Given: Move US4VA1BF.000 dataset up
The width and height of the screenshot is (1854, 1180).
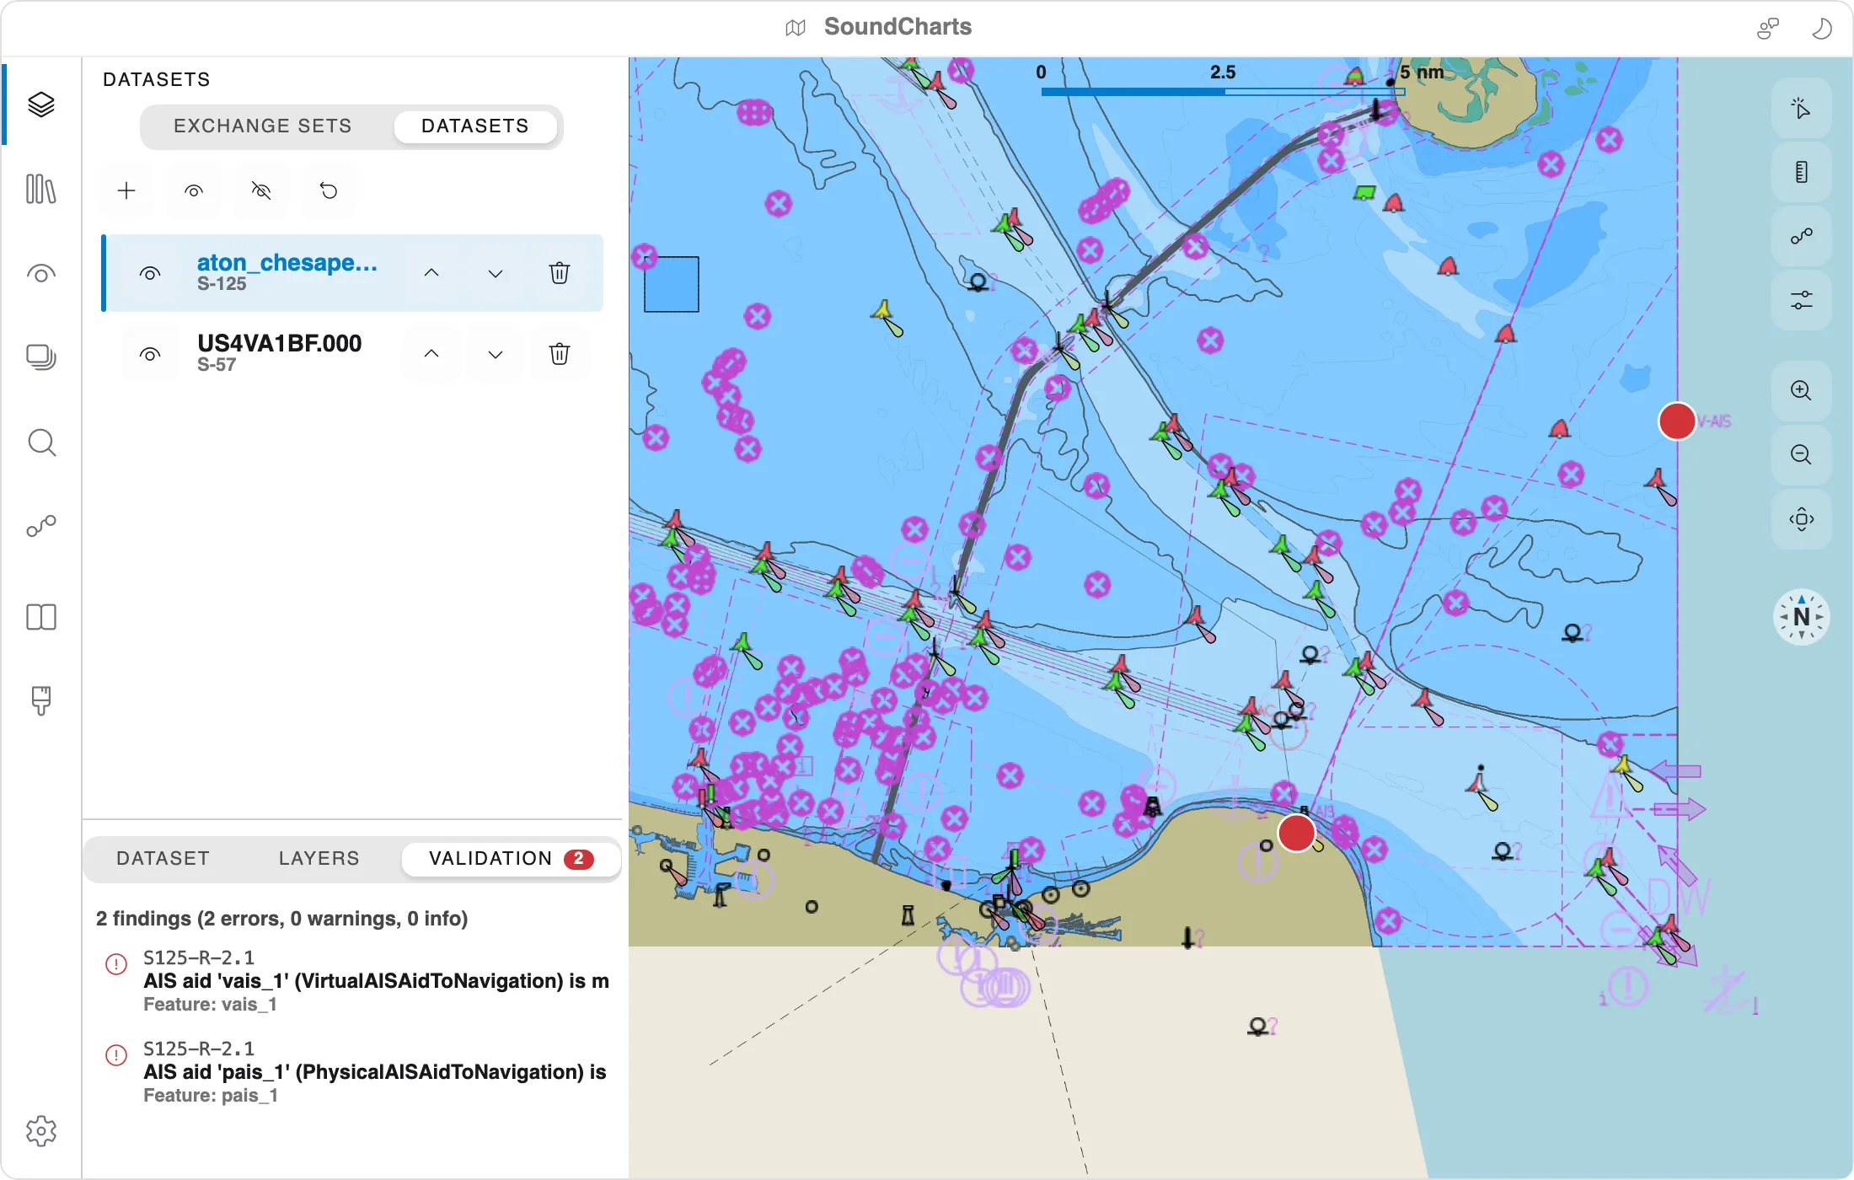Looking at the screenshot, I should (431, 354).
